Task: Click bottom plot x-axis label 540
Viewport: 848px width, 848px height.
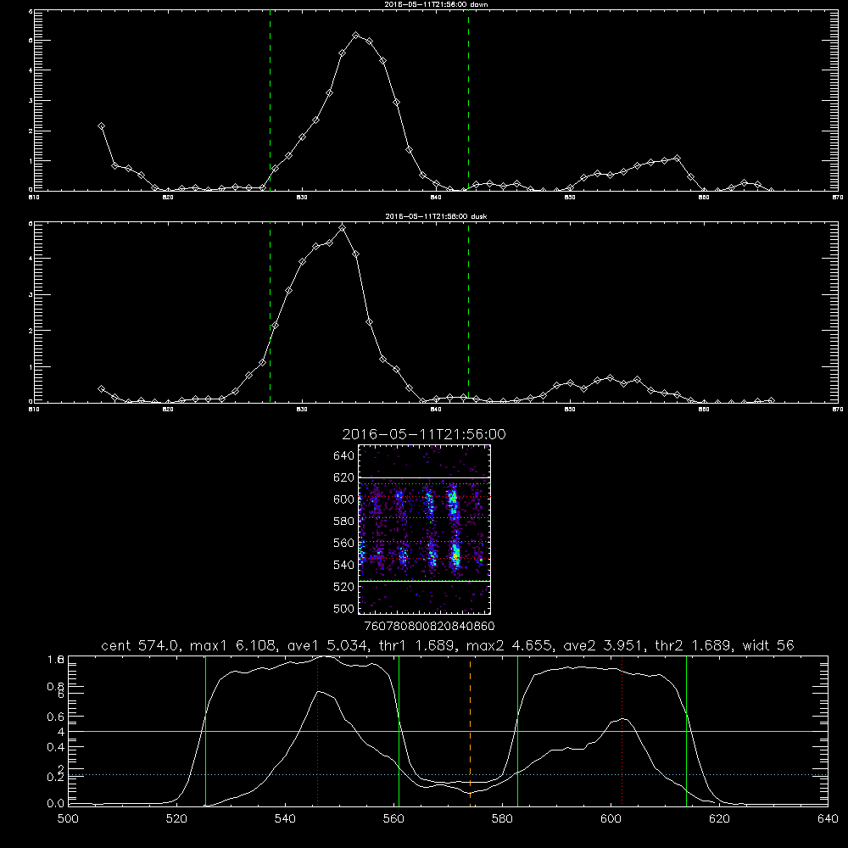Action: point(285,819)
